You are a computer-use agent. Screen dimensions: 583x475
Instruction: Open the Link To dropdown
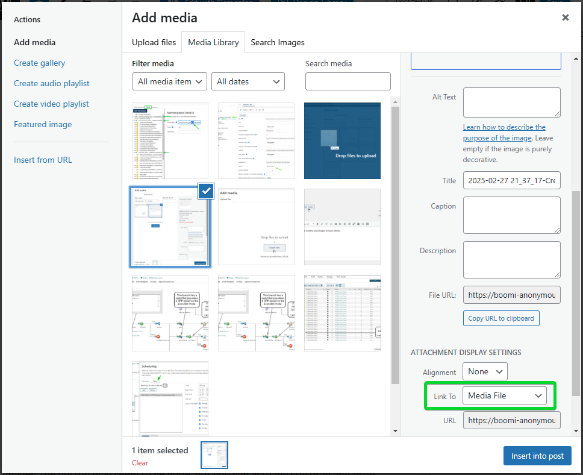(x=505, y=395)
